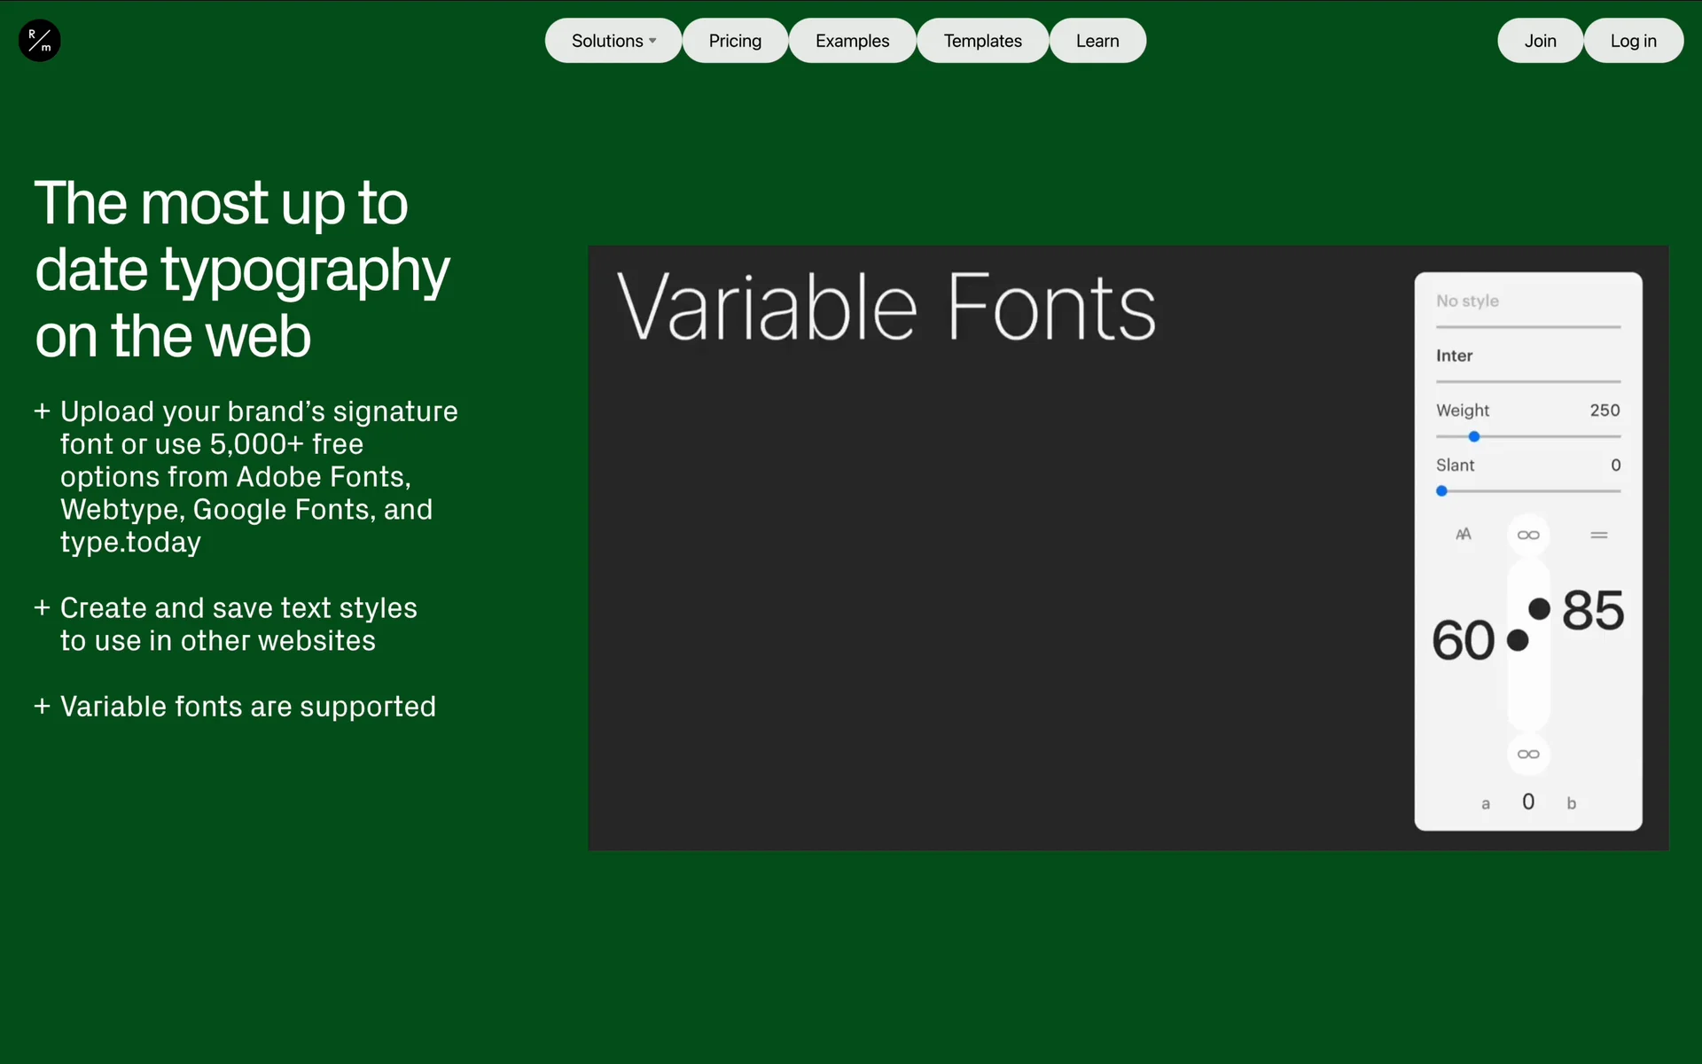Toggle the bottom link infinity icon

coord(1528,755)
